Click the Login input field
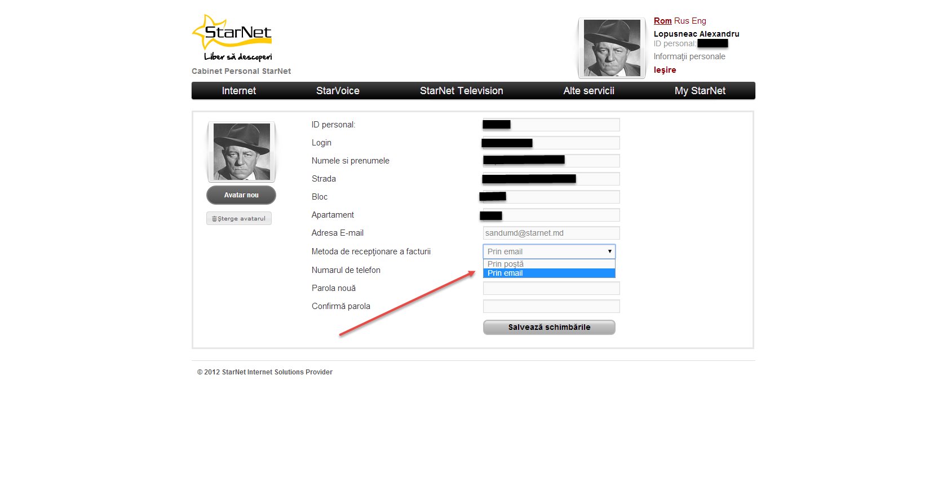The width and height of the screenshot is (947, 503). [x=551, y=143]
